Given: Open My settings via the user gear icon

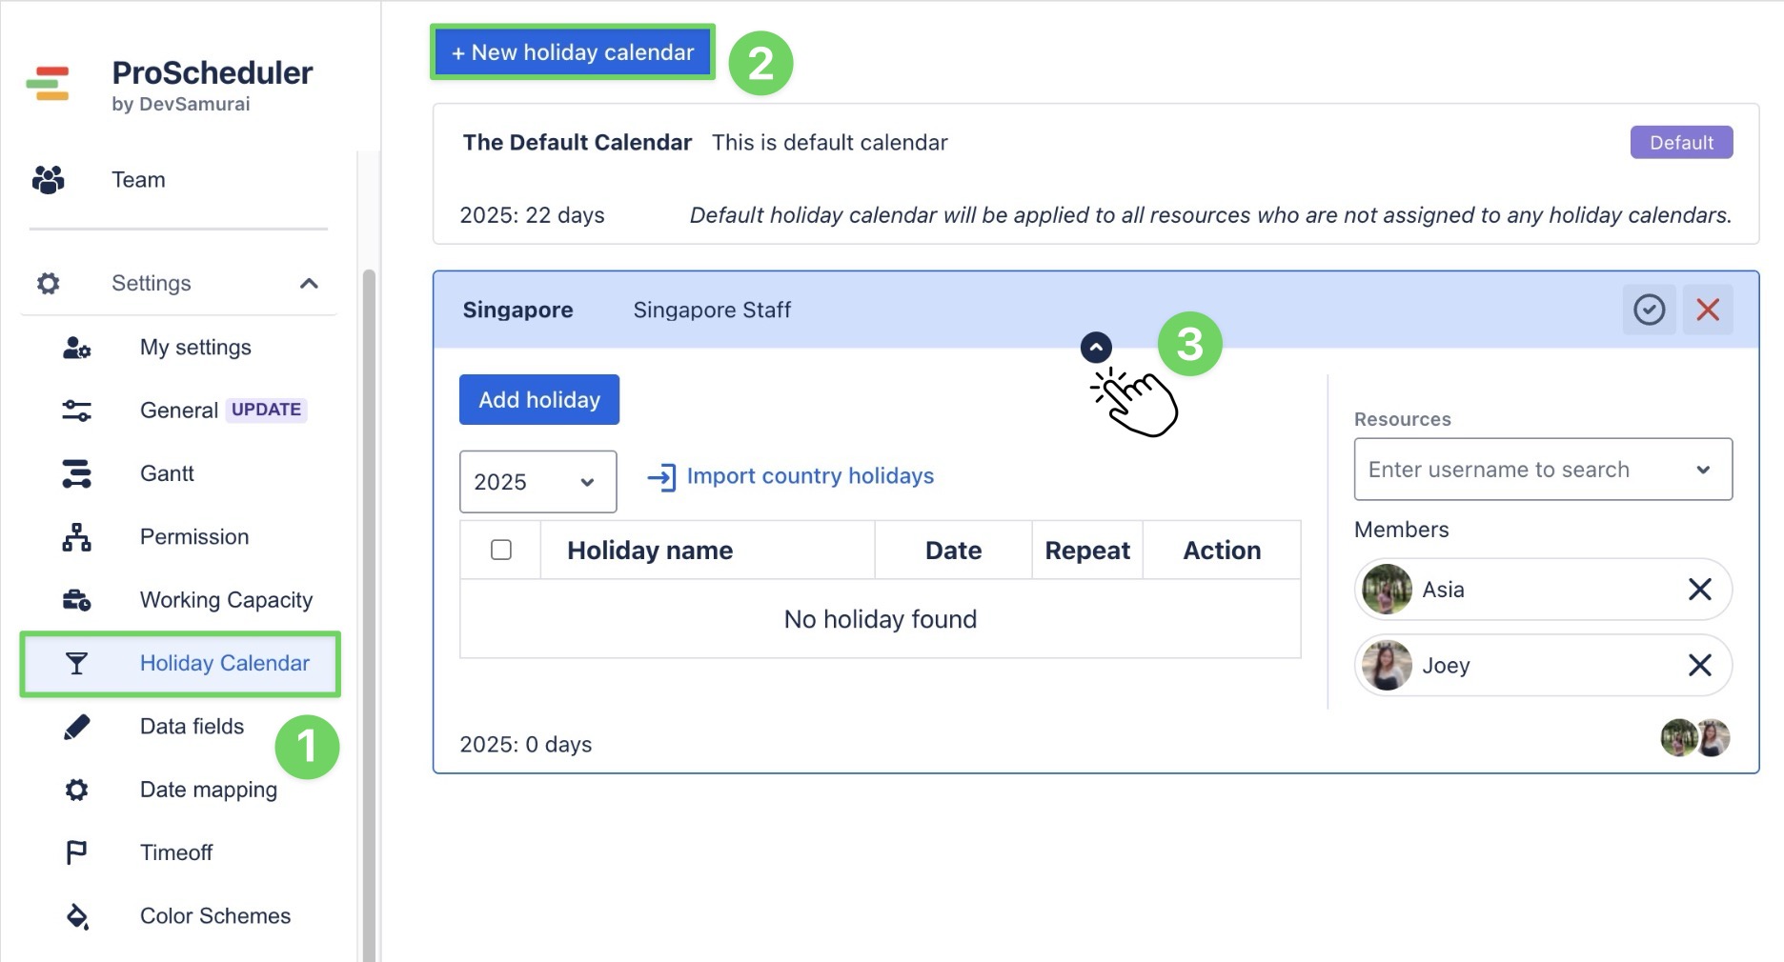Looking at the screenshot, I should pyautogui.click(x=76, y=348).
